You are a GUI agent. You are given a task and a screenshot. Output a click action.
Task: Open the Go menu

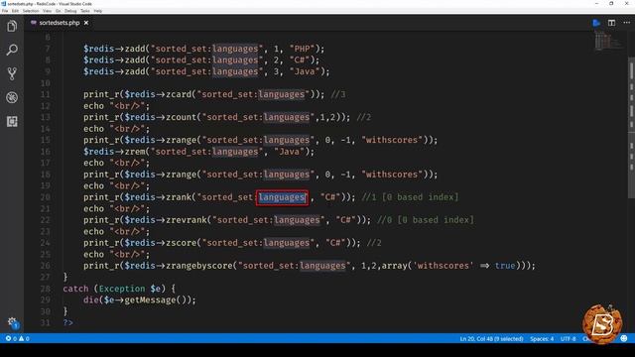[58, 11]
